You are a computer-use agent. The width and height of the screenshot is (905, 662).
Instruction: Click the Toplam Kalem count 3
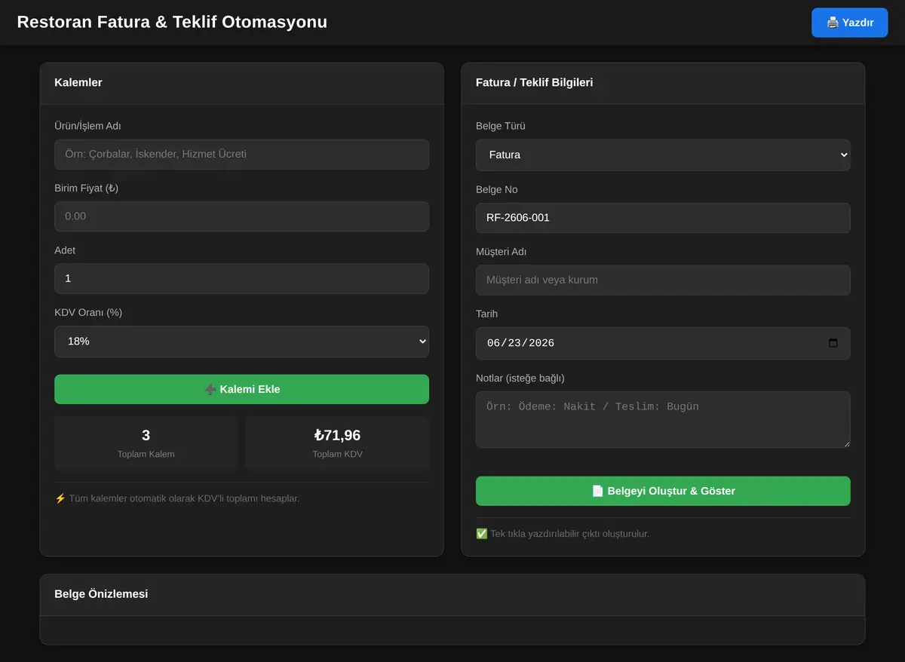point(146,435)
